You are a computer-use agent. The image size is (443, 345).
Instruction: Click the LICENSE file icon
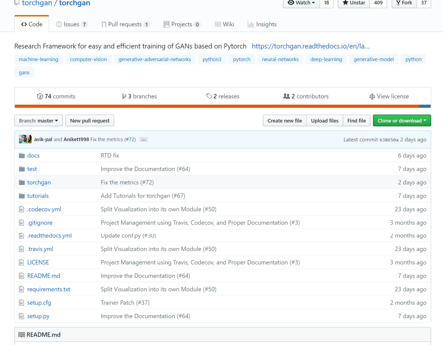(x=21, y=263)
